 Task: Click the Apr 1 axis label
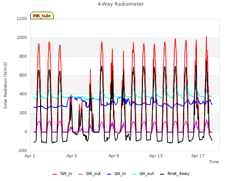pyautogui.click(x=30, y=156)
